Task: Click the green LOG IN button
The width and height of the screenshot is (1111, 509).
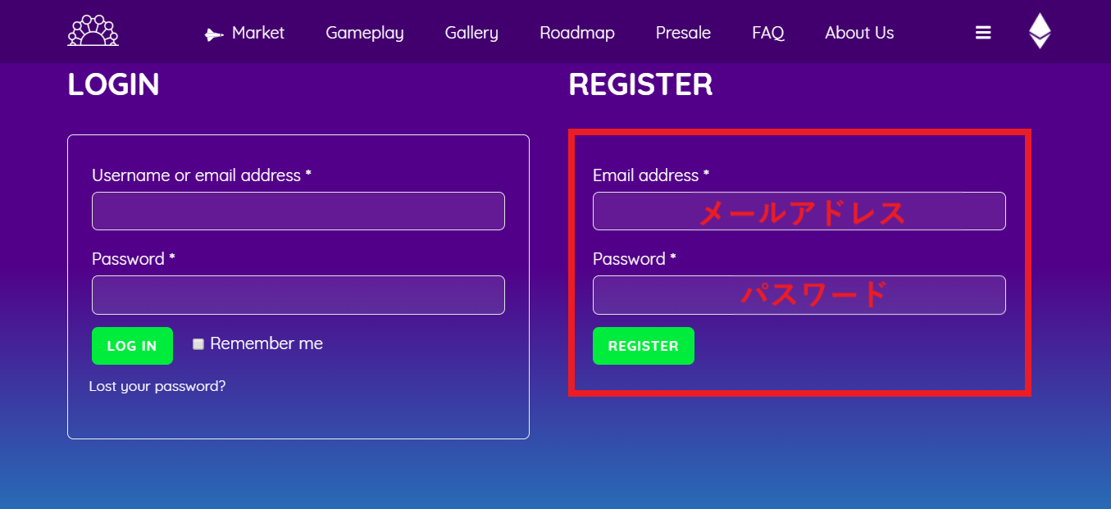Action: [x=132, y=346]
